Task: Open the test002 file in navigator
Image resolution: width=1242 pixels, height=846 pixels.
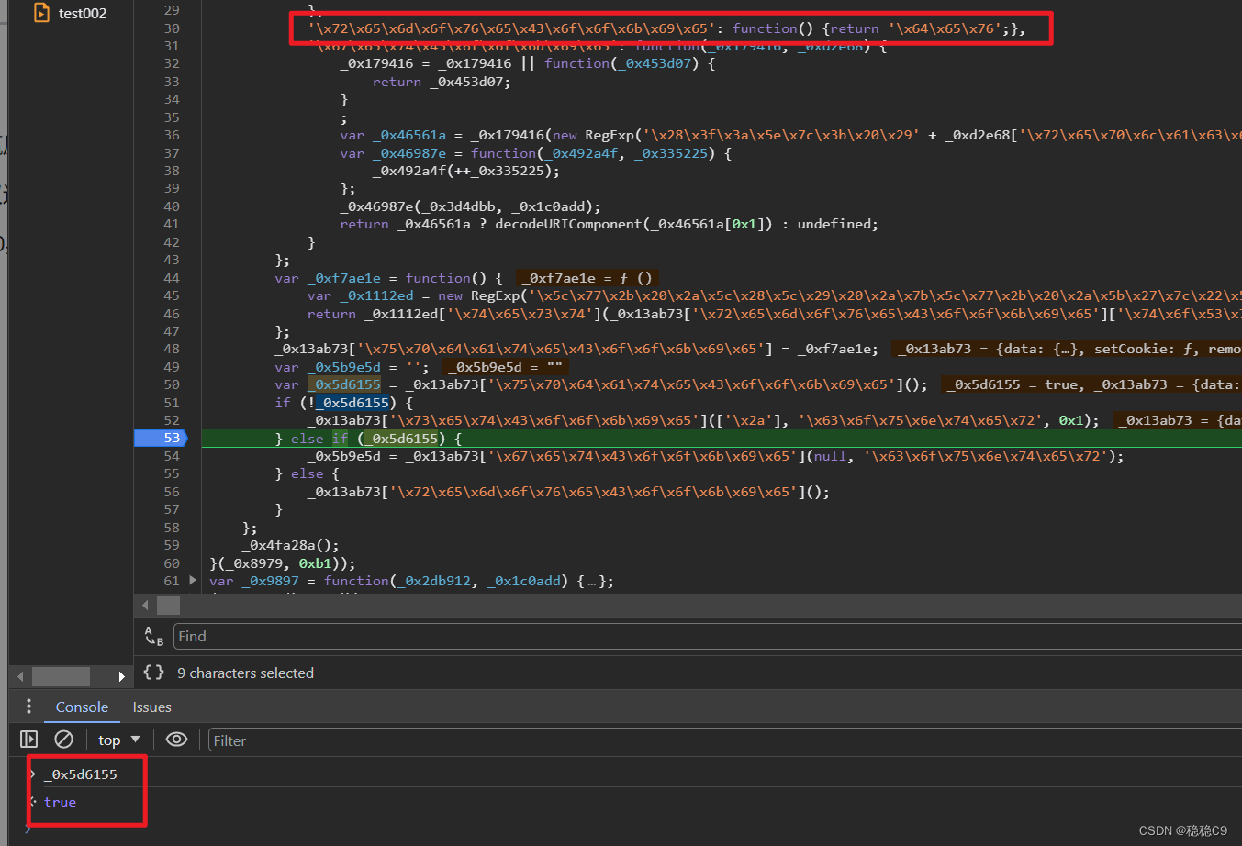Action: click(x=71, y=13)
